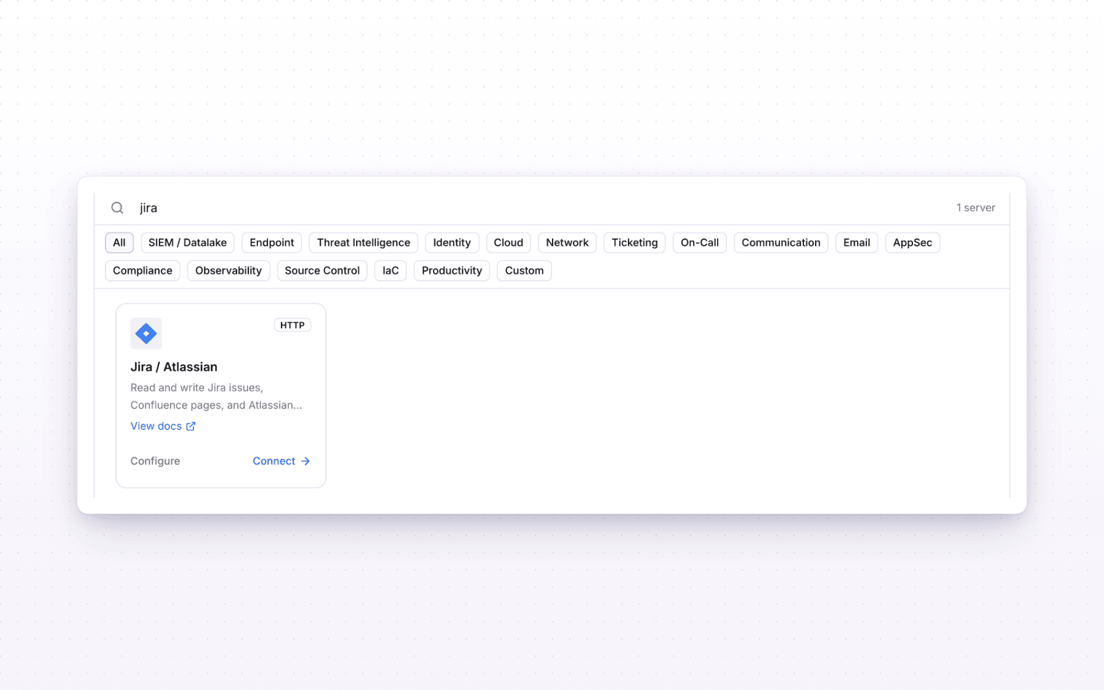The image size is (1104, 690).
Task: Select the Source Control filter
Action: click(322, 270)
